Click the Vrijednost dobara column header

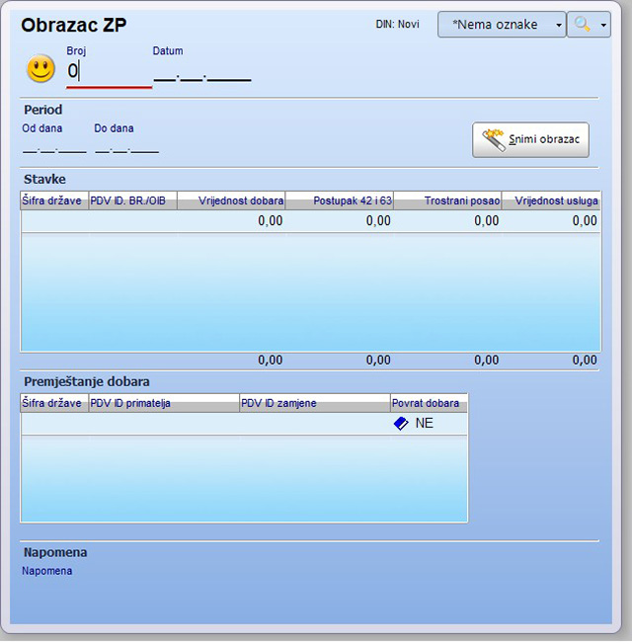click(232, 201)
